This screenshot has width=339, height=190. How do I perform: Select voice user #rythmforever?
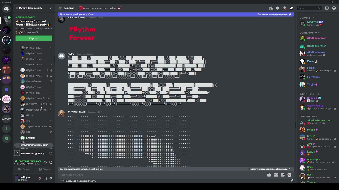37,82
